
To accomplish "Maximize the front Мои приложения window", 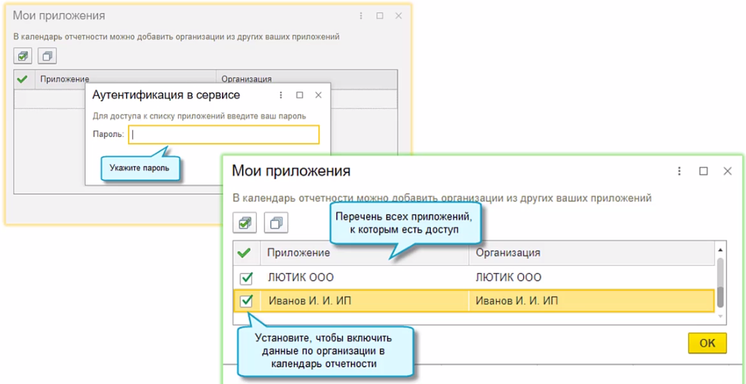I will [x=704, y=172].
